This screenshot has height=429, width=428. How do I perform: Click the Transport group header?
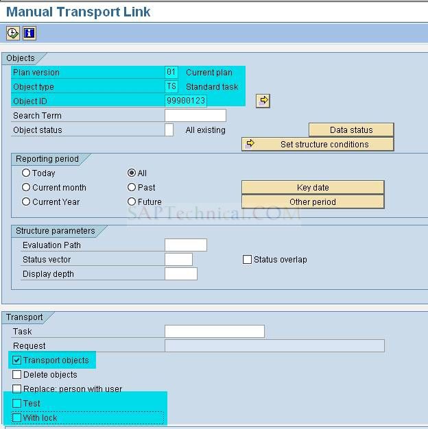pos(25,317)
